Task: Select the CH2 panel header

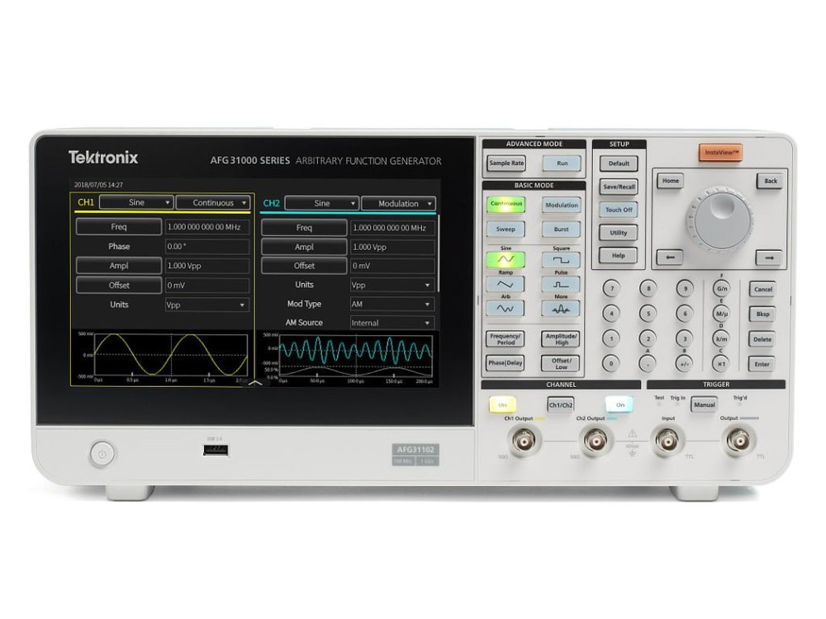Action: [x=272, y=203]
